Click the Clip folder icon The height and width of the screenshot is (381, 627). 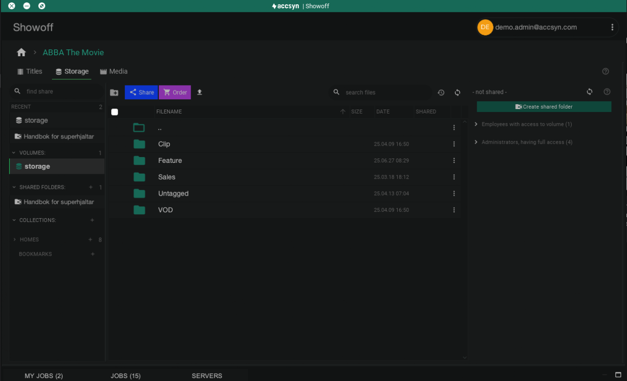click(139, 144)
